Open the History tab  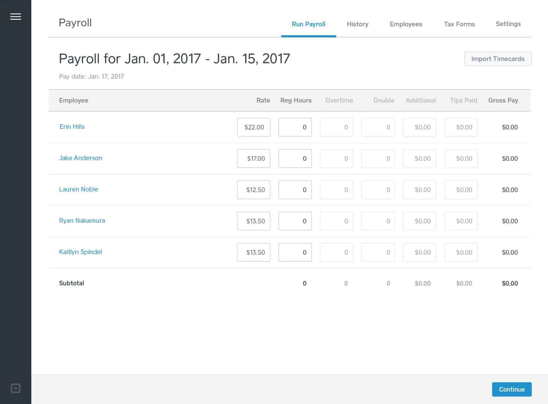357,24
